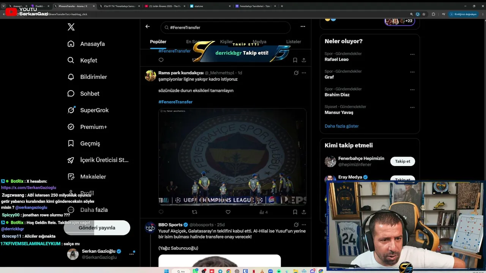Open Premium+ in the sidebar
486x273 pixels.
(87, 127)
